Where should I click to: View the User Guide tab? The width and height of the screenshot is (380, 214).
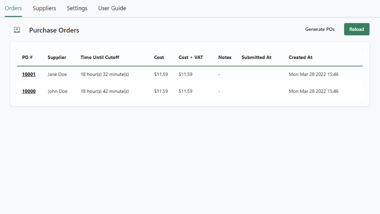[112, 8]
